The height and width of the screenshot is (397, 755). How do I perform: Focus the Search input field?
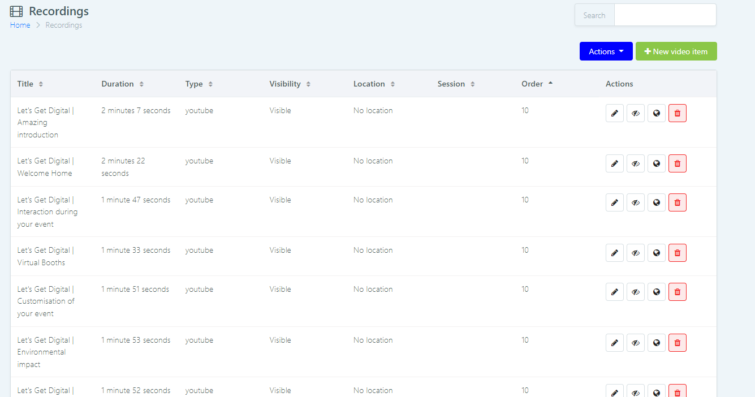(665, 15)
